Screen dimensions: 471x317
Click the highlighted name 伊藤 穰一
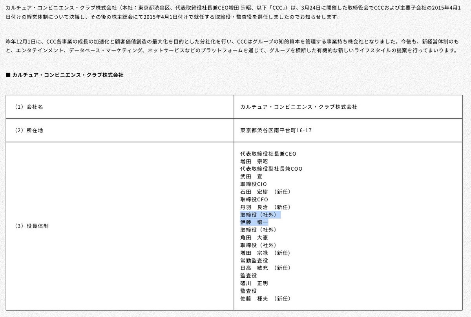pyautogui.click(x=254, y=222)
